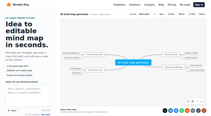Click the Live collaboration leaf
This screenshot has height=116, width=211.
(197, 70)
